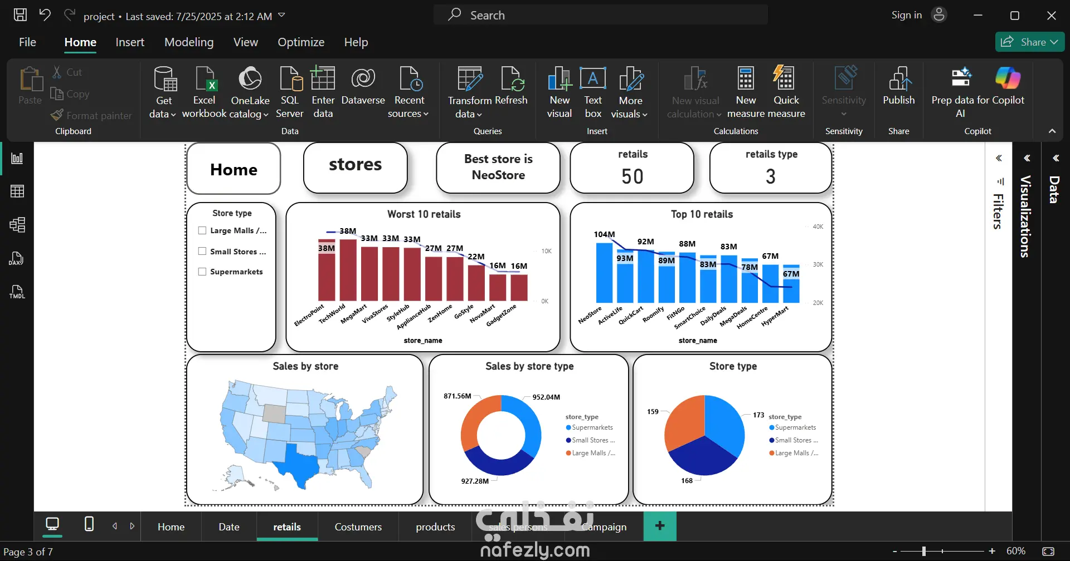Open the View ribbon tab

[246, 42]
